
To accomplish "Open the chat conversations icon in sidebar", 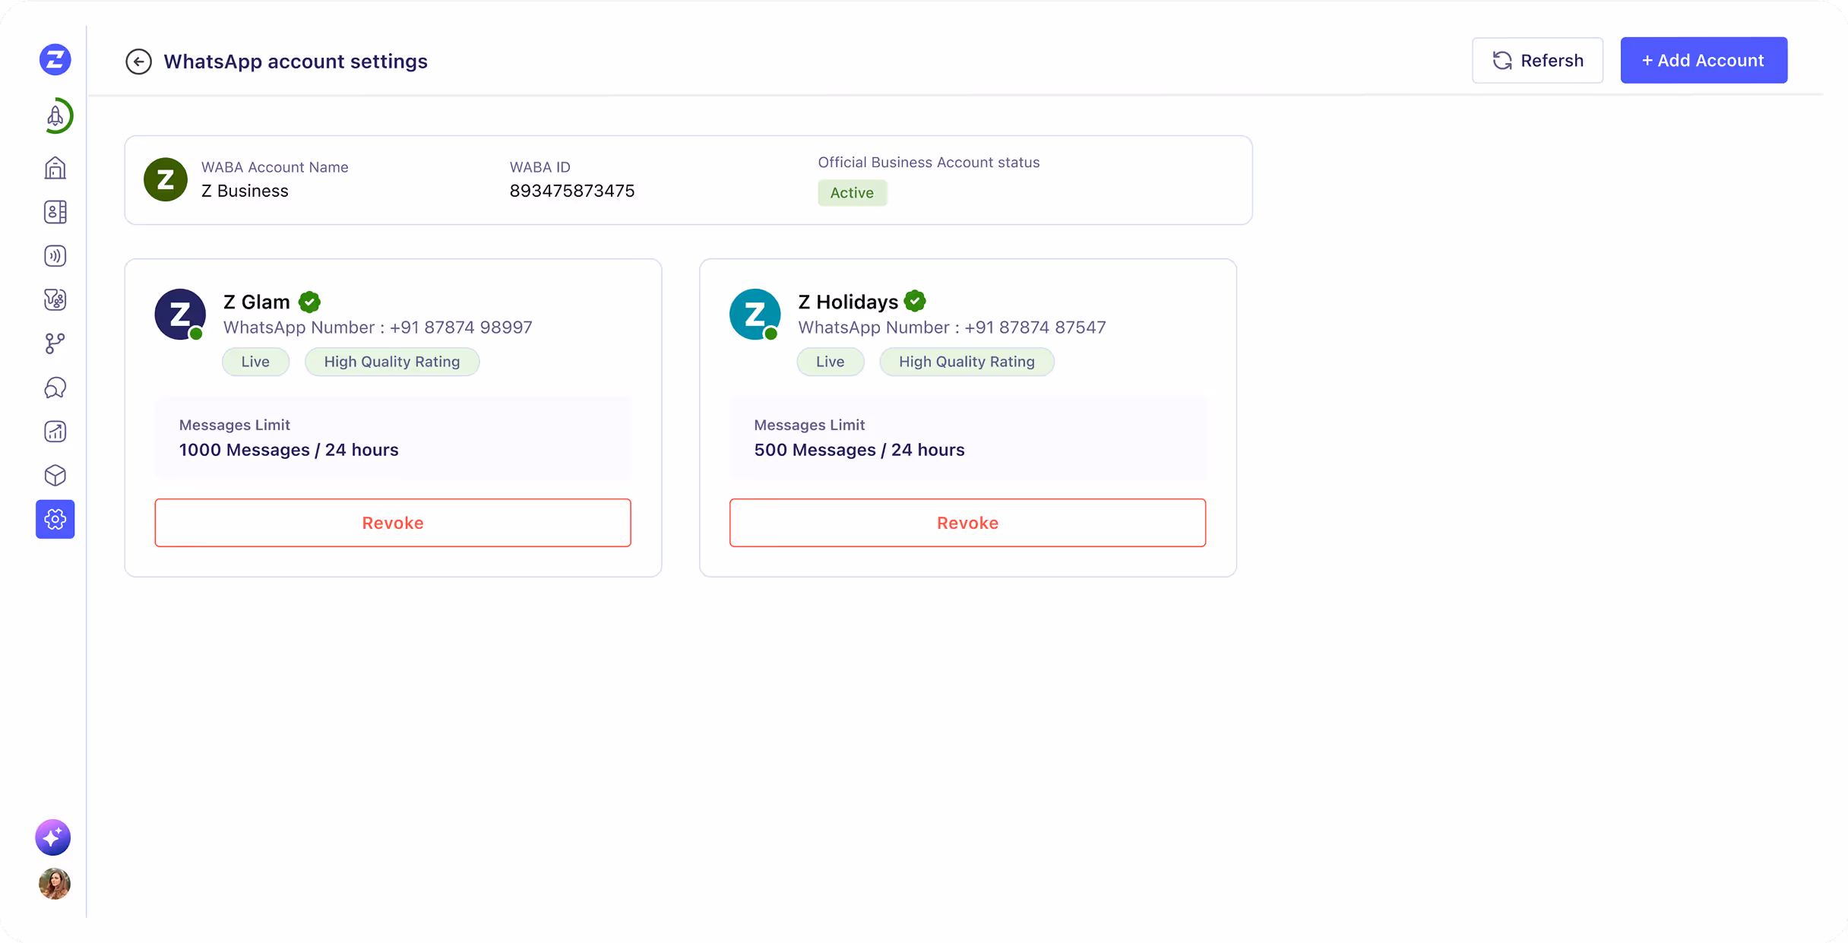I will click(55, 388).
